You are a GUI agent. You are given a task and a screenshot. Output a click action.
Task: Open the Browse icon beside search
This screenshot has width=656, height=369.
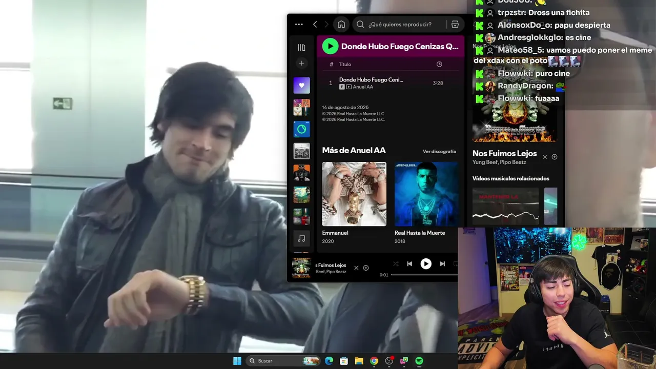pos(455,24)
